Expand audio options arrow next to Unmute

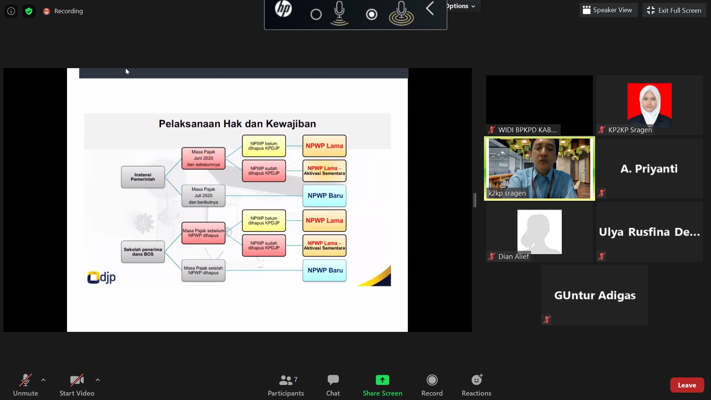click(x=43, y=380)
